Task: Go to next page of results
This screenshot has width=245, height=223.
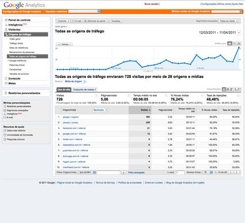Action: click(236, 172)
